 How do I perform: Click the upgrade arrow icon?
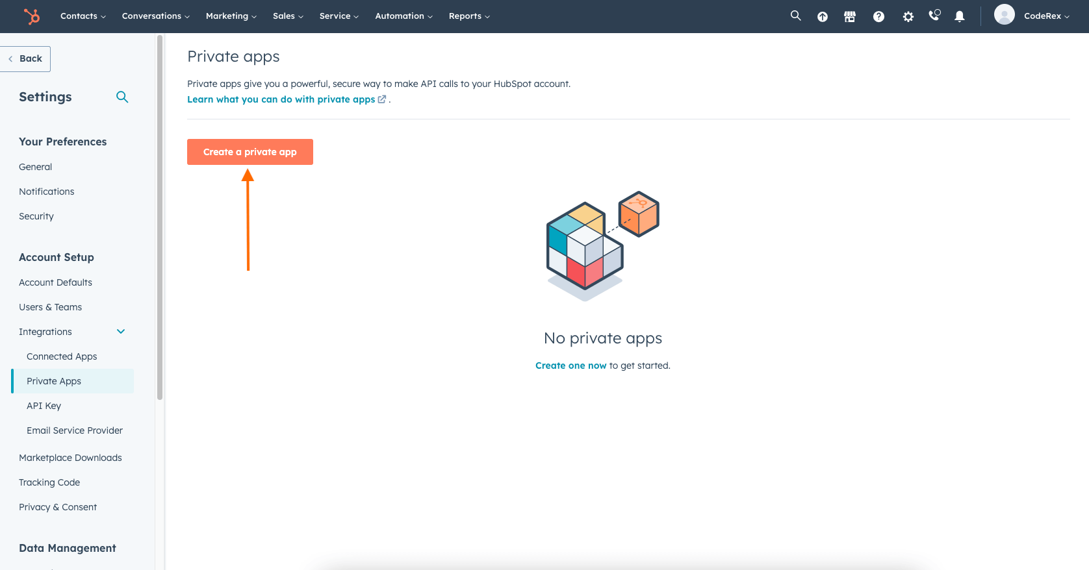pyautogui.click(x=823, y=17)
